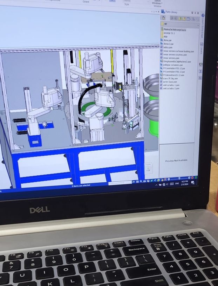Adjust the status bar zoom slider handle

click(179, 178)
